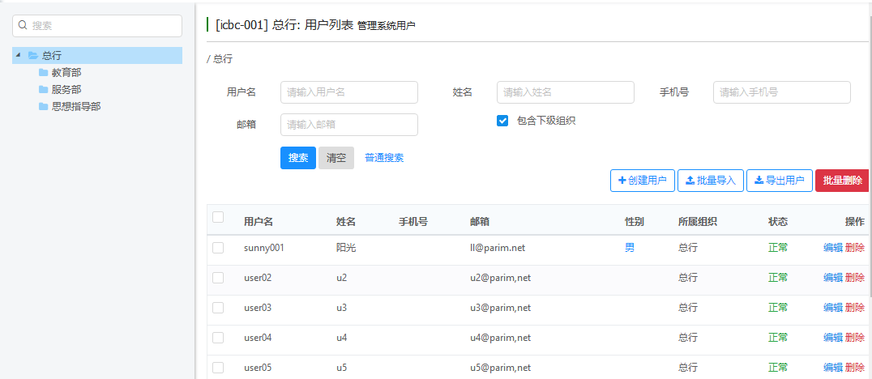Click 删除 for user05

pos(855,368)
